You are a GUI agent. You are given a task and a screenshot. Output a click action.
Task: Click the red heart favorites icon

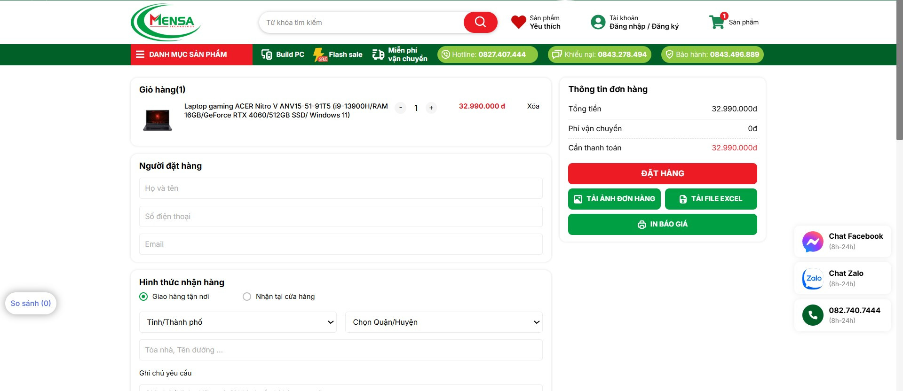pos(518,22)
